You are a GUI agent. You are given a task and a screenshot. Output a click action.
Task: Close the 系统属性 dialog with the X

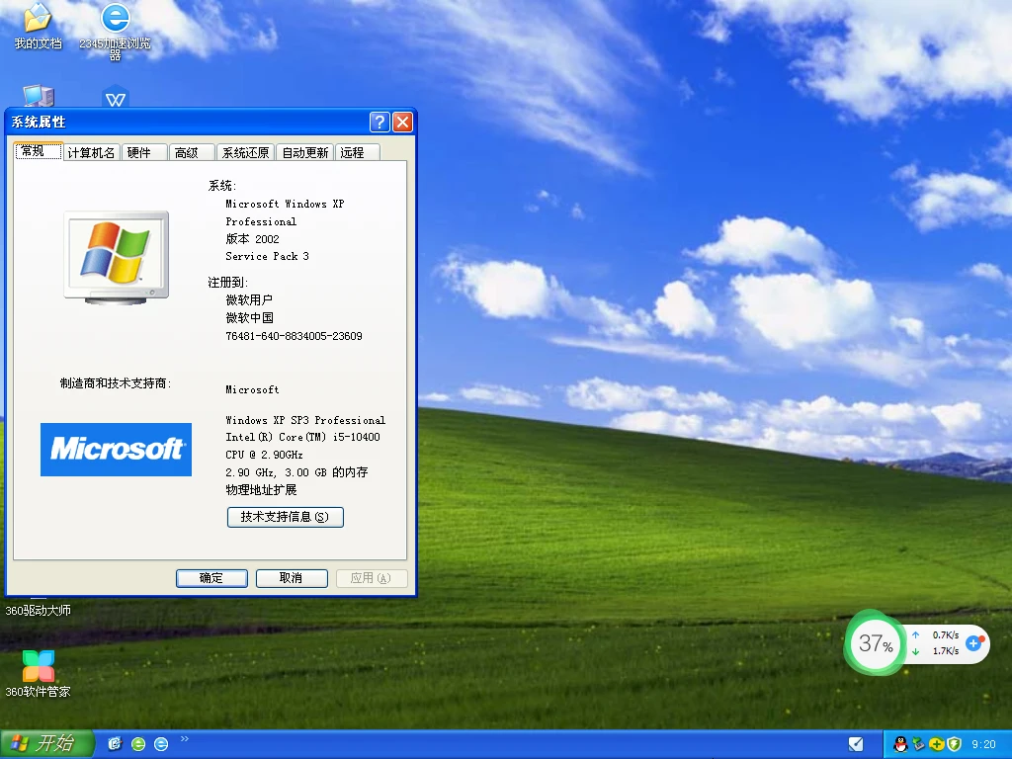(x=403, y=122)
